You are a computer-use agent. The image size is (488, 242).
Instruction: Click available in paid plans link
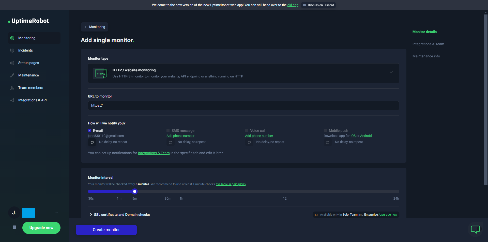click(x=231, y=184)
